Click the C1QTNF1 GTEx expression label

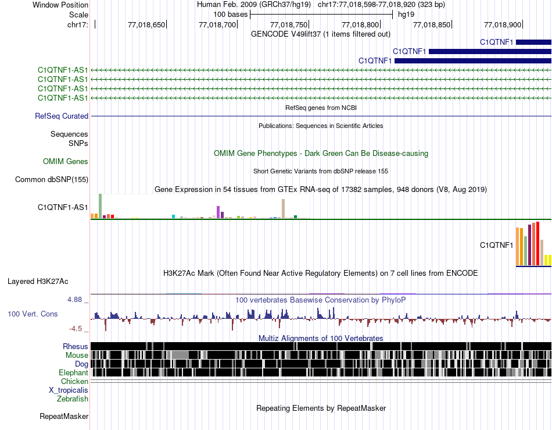(496, 245)
